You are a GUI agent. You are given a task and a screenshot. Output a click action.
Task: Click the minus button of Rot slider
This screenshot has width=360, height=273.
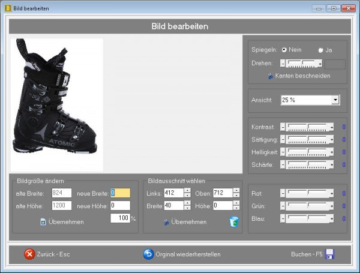click(x=283, y=193)
